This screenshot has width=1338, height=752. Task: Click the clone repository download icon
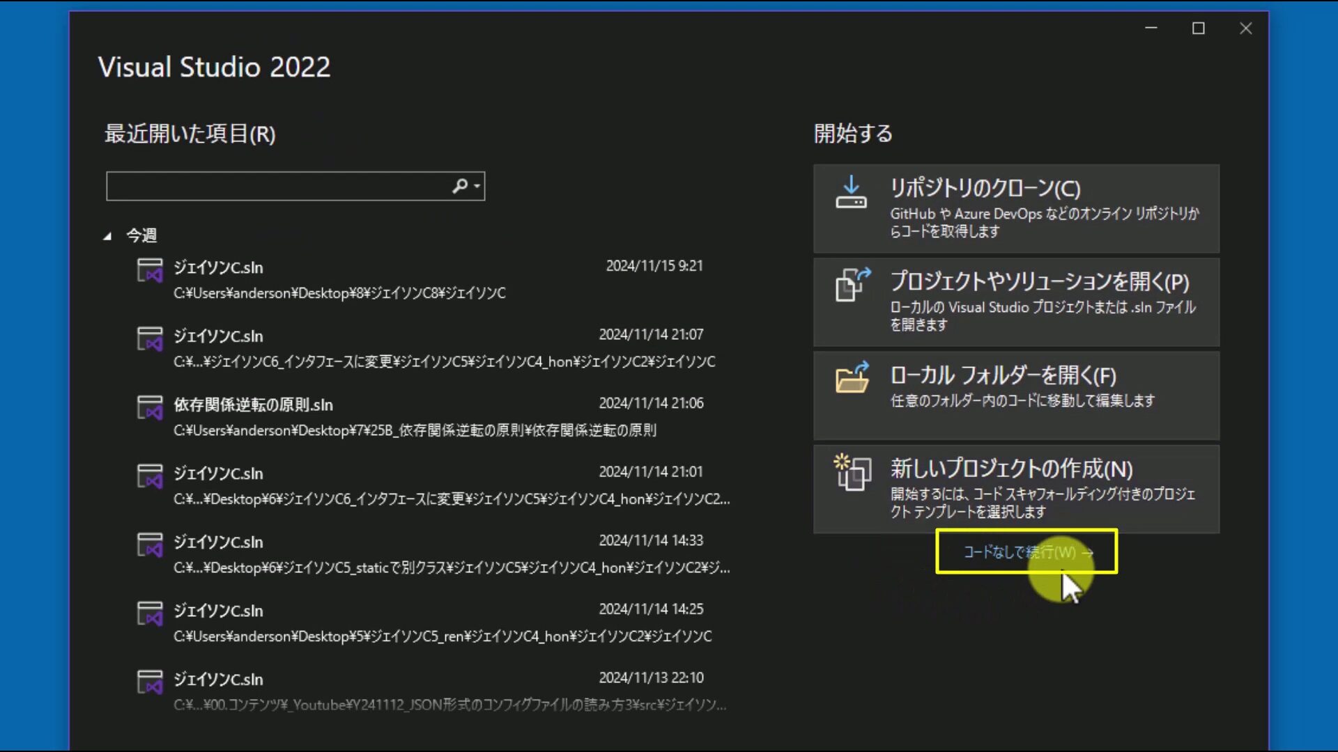(x=851, y=193)
